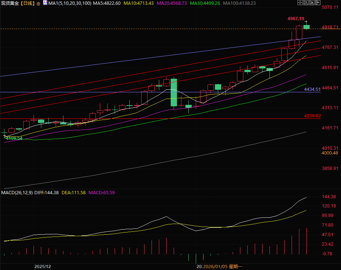Viewport: 341px width, 270px height.
Task: Click the tall red candle below 4967.19
Action: click(x=299, y=33)
